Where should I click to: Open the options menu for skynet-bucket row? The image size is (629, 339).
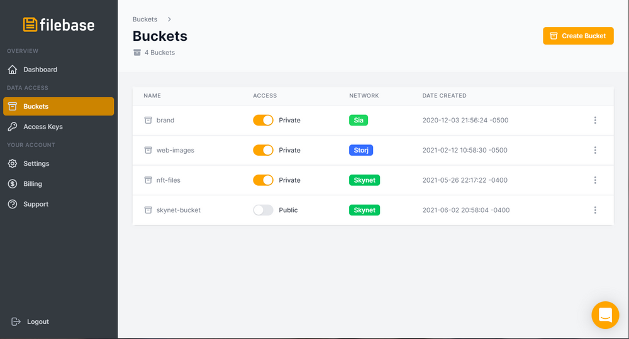595,210
